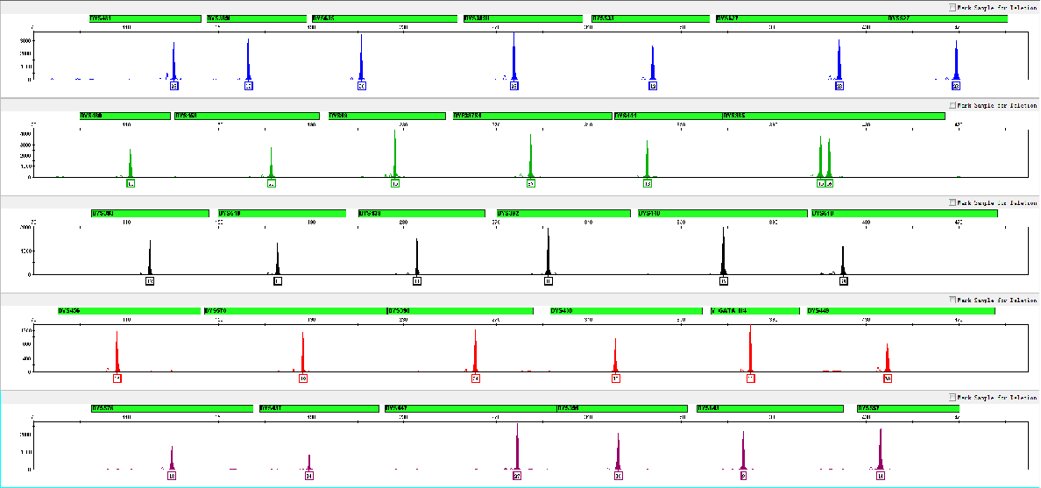Click allele call box under Y GATA H4 peak
The width and height of the screenshot is (1041, 488).
coord(750,378)
